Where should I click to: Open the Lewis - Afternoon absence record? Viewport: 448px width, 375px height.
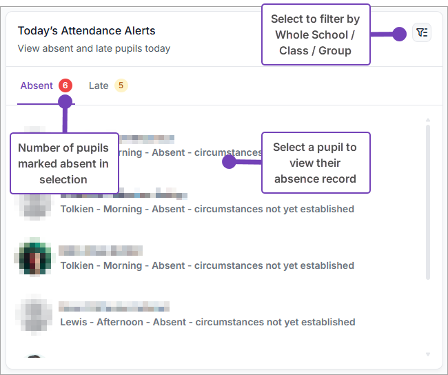pos(207,322)
